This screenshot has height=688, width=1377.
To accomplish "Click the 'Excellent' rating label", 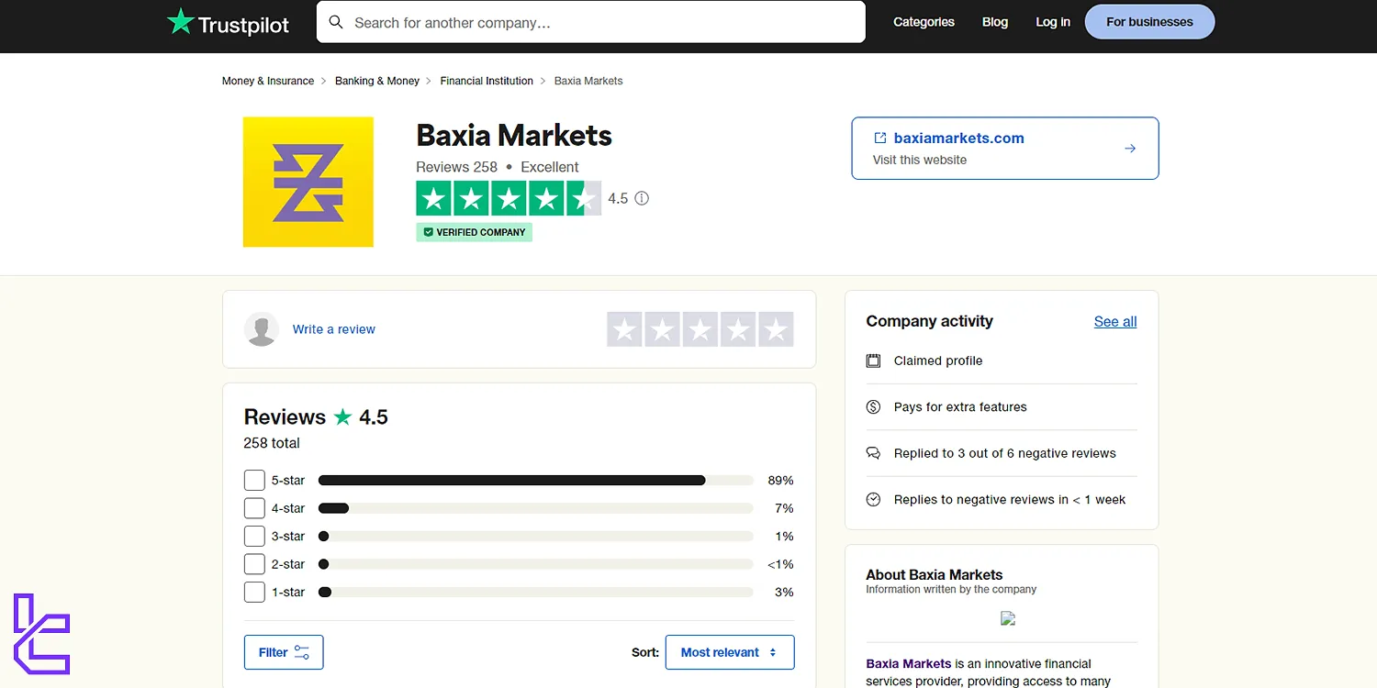I will tap(550, 167).
